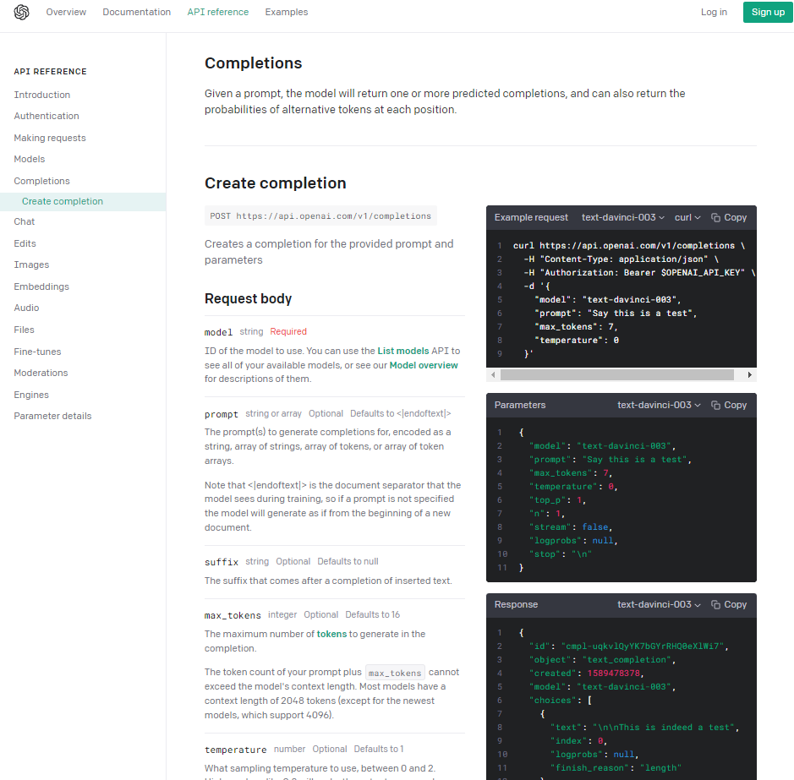Viewport: 794px width, 780px height.
Task: Click the Completions page heading
Action: 253,63
